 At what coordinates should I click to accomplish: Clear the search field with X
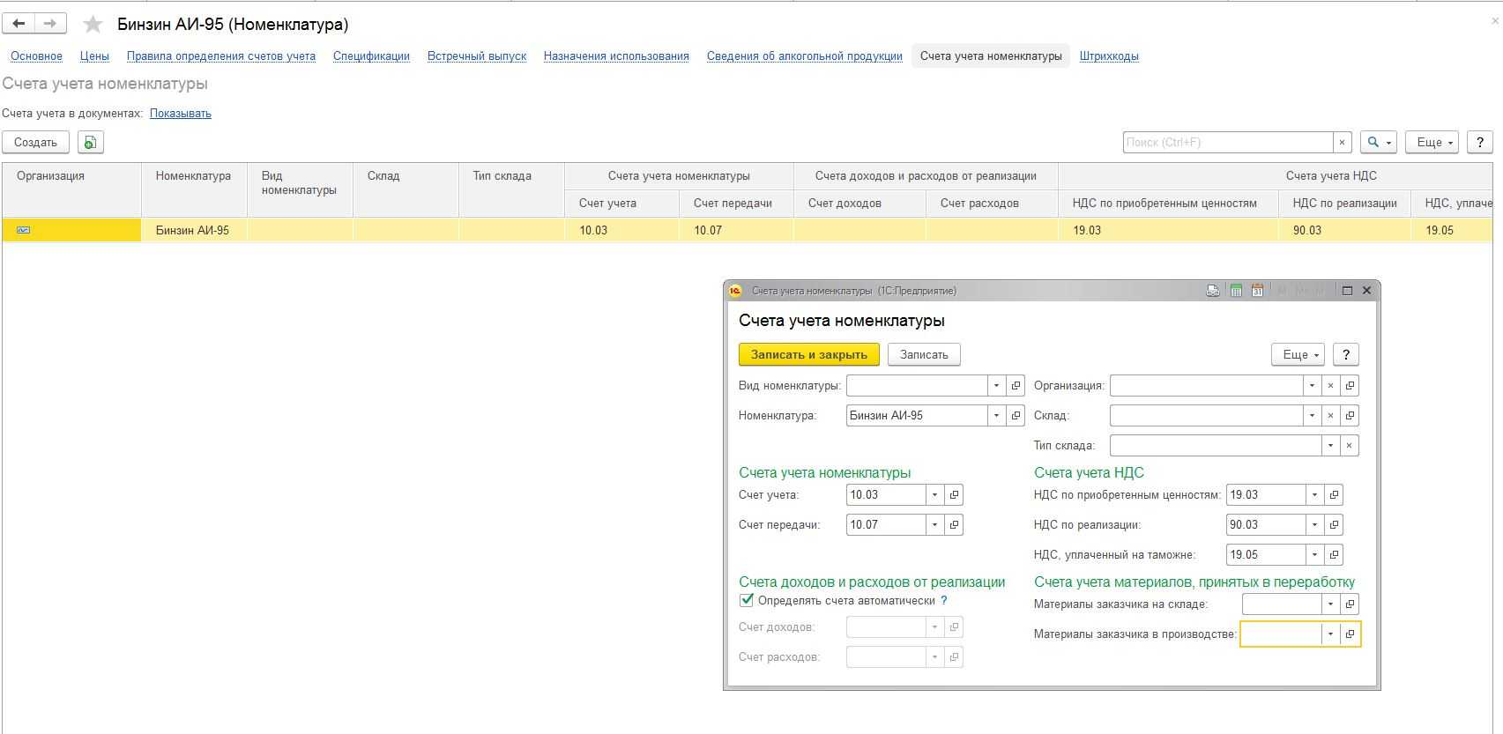click(x=1342, y=142)
